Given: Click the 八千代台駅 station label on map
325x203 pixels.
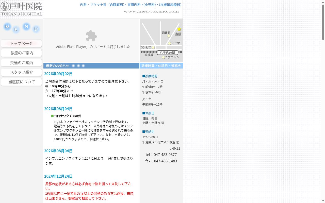Looking at the screenshot, I should [x=167, y=53].
